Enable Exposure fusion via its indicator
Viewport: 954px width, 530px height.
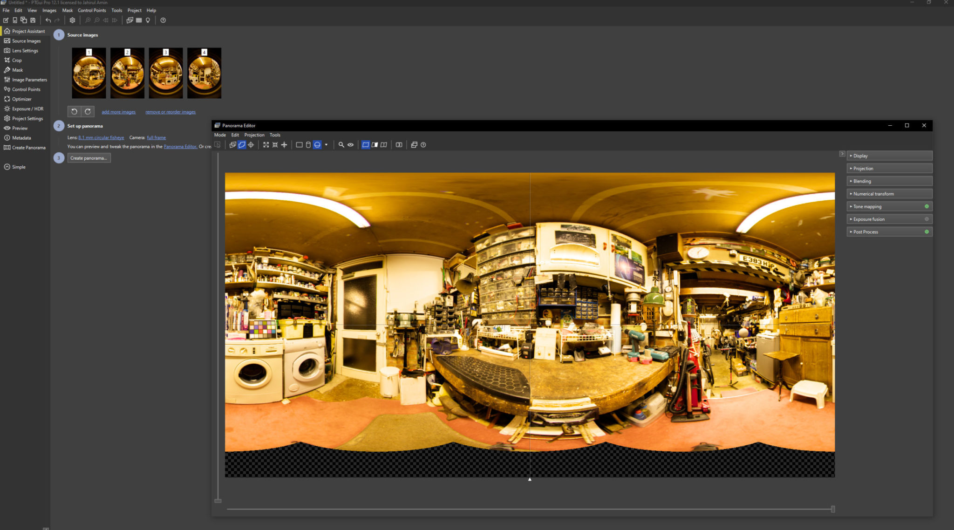(927, 219)
